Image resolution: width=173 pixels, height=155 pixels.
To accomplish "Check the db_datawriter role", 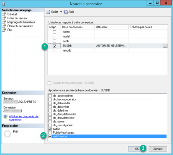I will tap(50, 107).
